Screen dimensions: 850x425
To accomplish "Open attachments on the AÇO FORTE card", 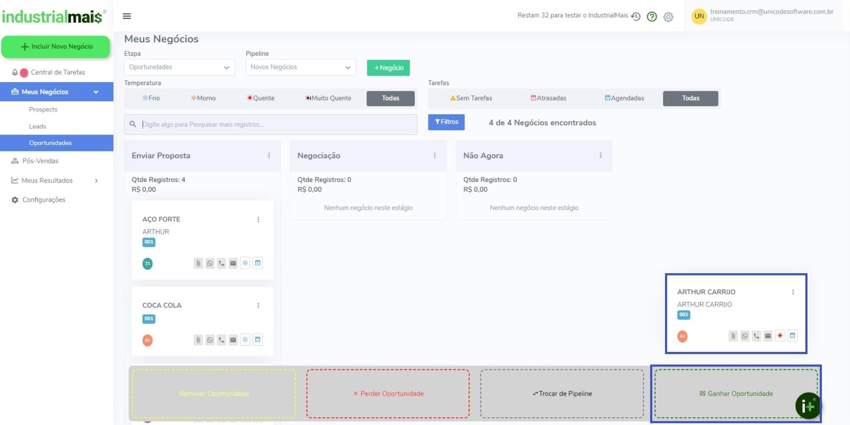I will point(198,263).
